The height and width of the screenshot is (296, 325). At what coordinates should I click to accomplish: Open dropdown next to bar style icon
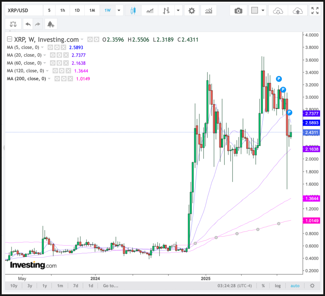178,11
